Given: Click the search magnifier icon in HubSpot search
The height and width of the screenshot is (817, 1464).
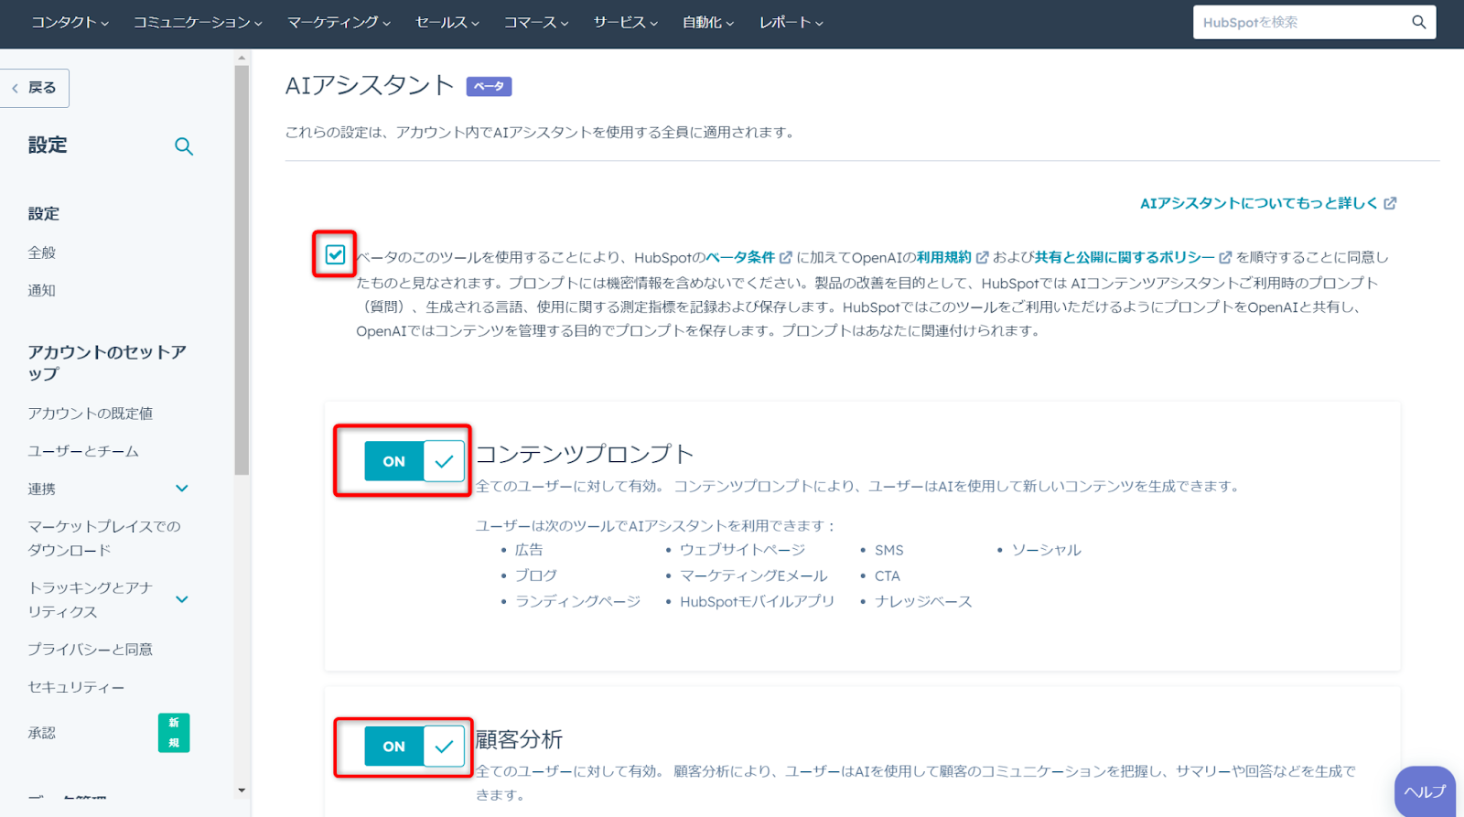Looking at the screenshot, I should click(x=1418, y=22).
